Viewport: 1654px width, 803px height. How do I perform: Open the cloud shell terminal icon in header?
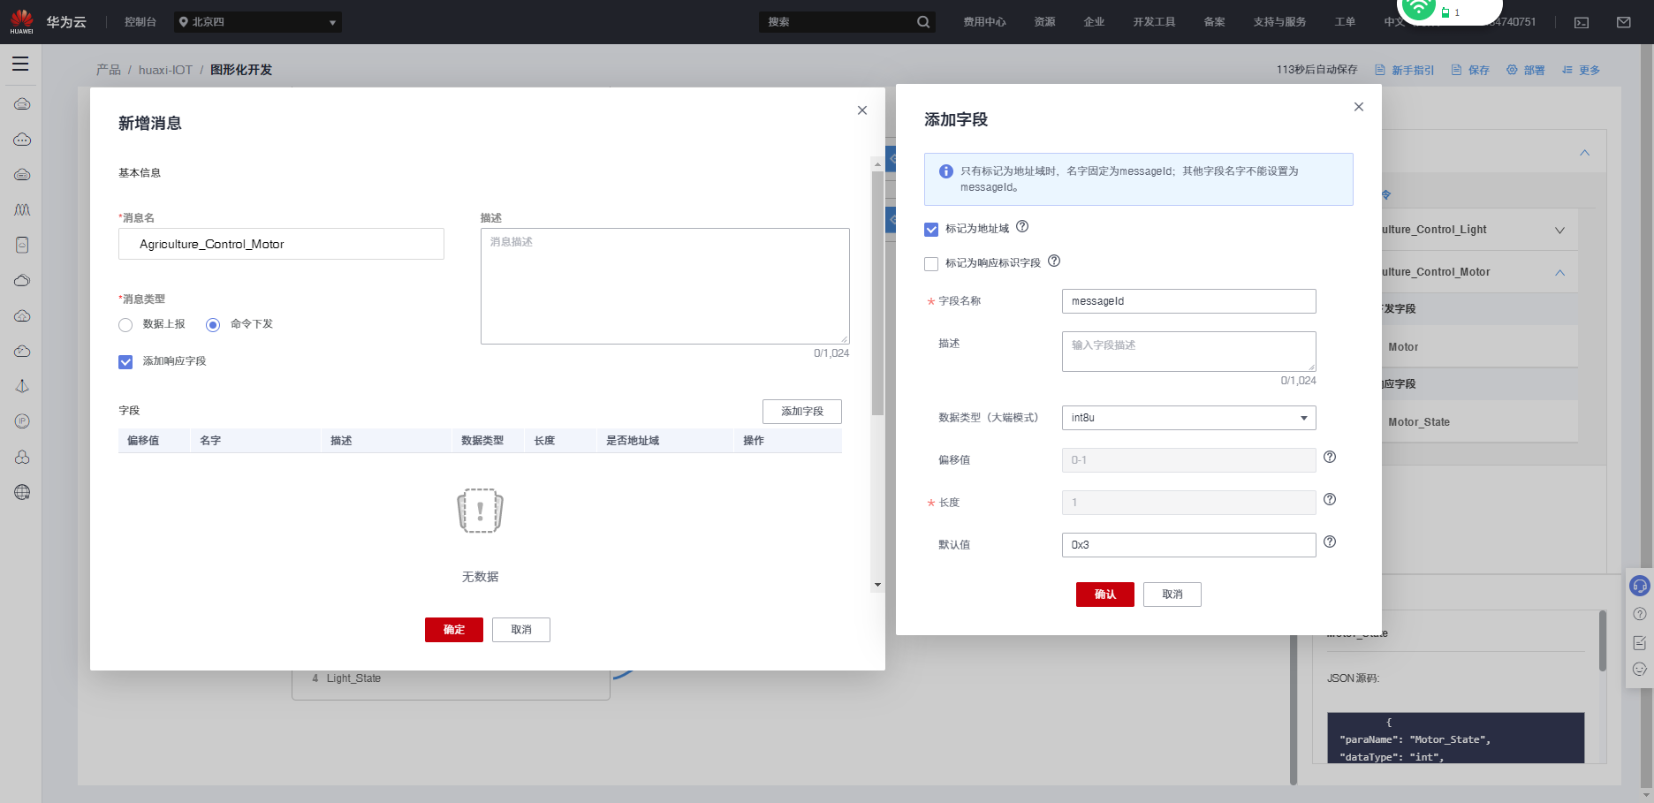click(1582, 22)
